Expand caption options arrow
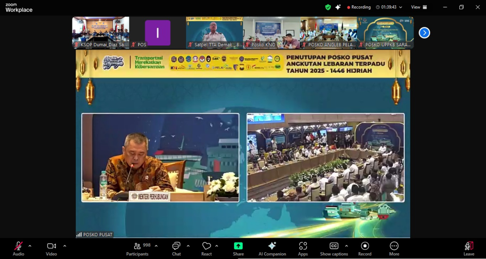This screenshot has width=486, height=259. pos(346,246)
